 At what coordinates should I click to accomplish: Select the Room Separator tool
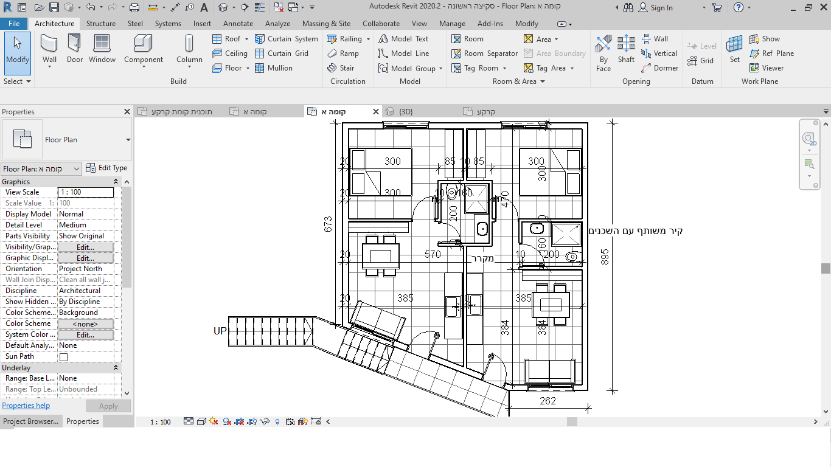click(484, 54)
